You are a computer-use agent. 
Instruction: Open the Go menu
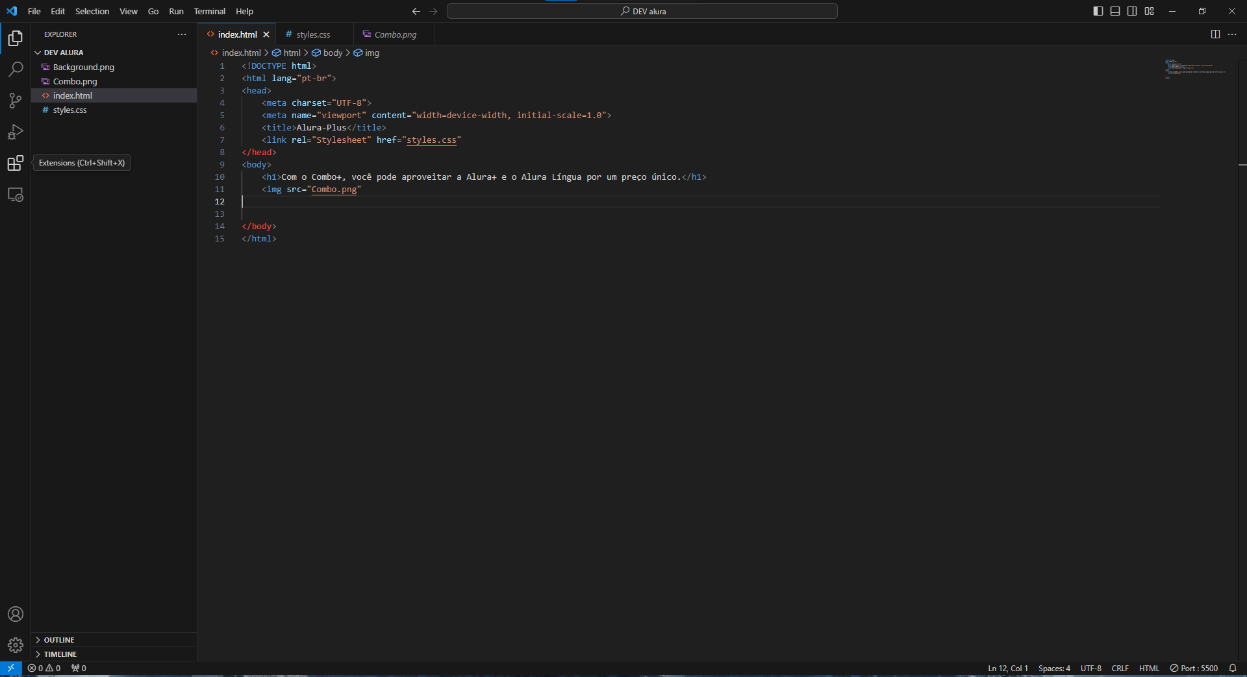153,11
